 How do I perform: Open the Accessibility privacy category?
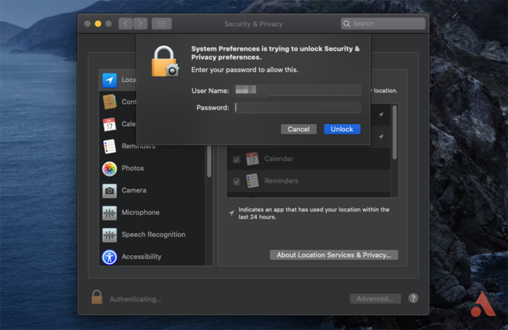tap(141, 257)
